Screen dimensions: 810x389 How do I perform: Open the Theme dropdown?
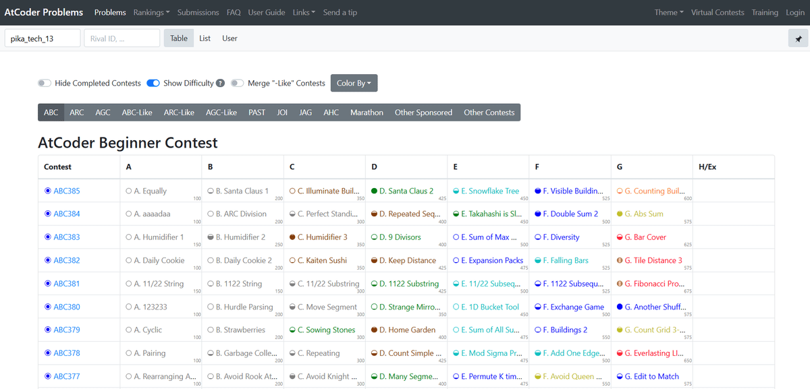(669, 12)
